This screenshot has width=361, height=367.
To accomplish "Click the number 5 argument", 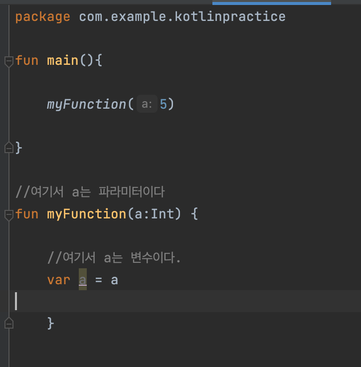I will (x=163, y=104).
